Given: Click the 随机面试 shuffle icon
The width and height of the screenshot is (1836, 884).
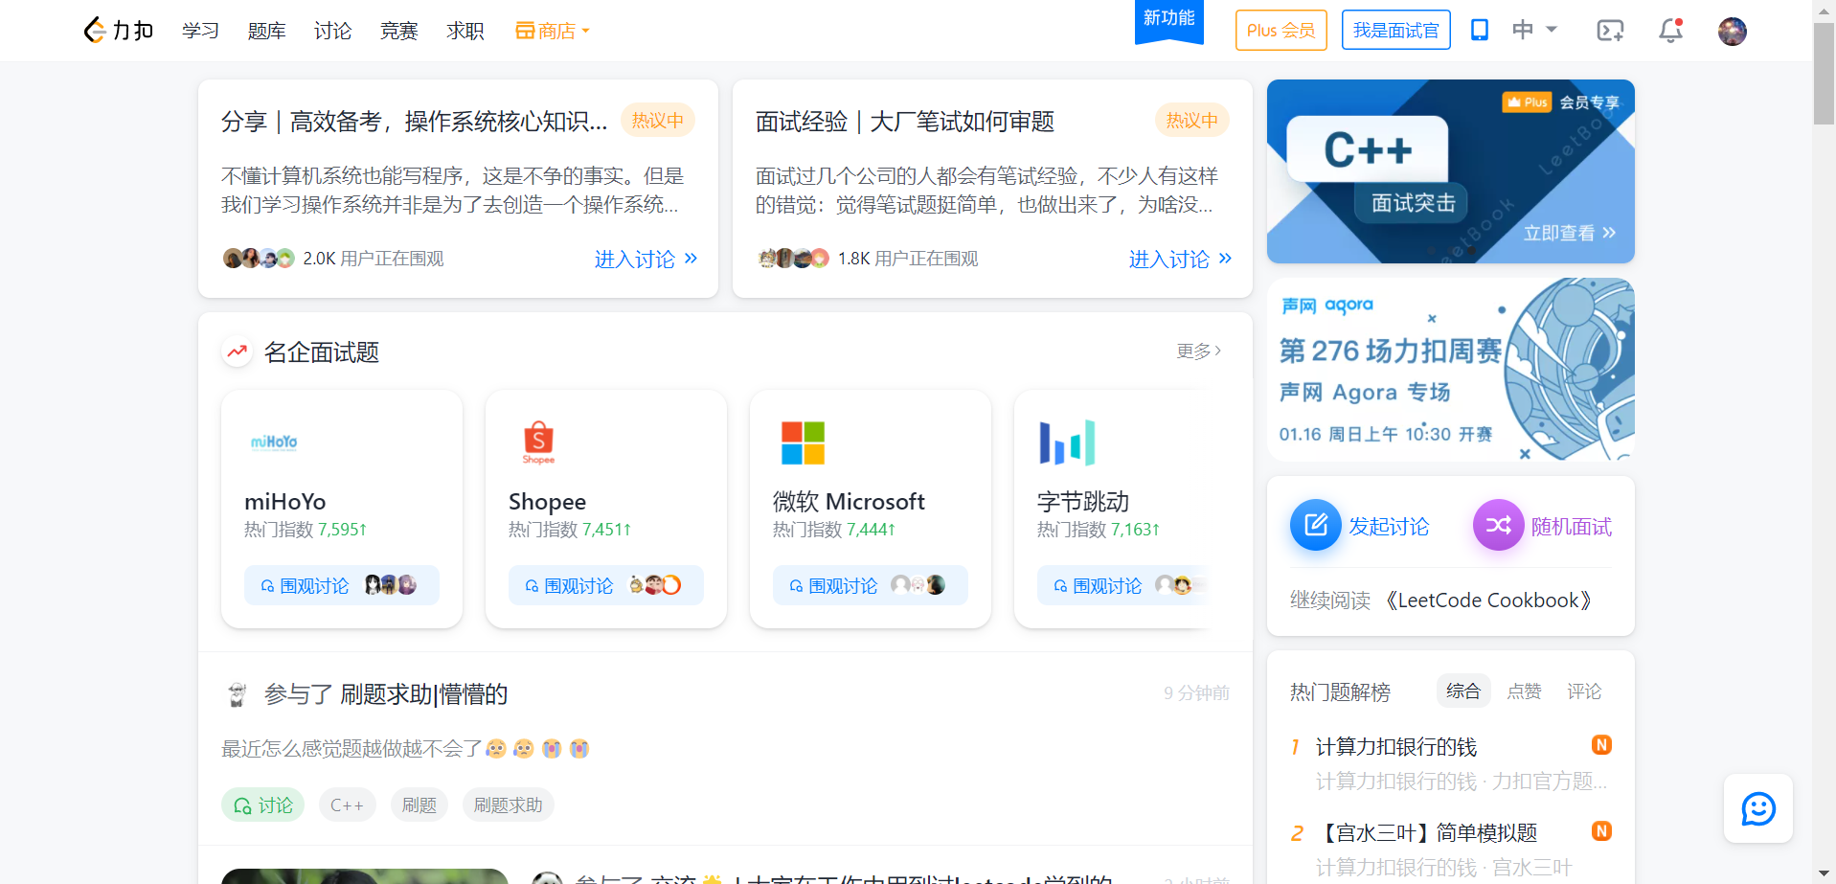Looking at the screenshot, I should tap(1498, 525).
